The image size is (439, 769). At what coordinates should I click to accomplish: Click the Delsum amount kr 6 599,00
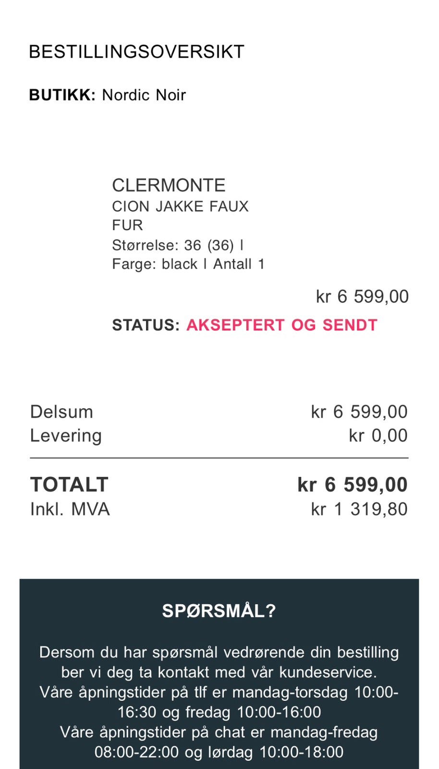coord(359,412)
